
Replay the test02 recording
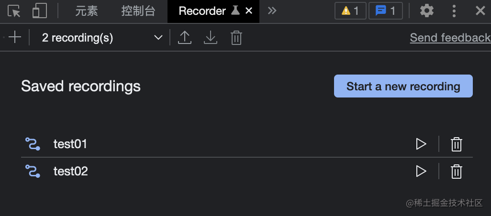coord(421,171)
